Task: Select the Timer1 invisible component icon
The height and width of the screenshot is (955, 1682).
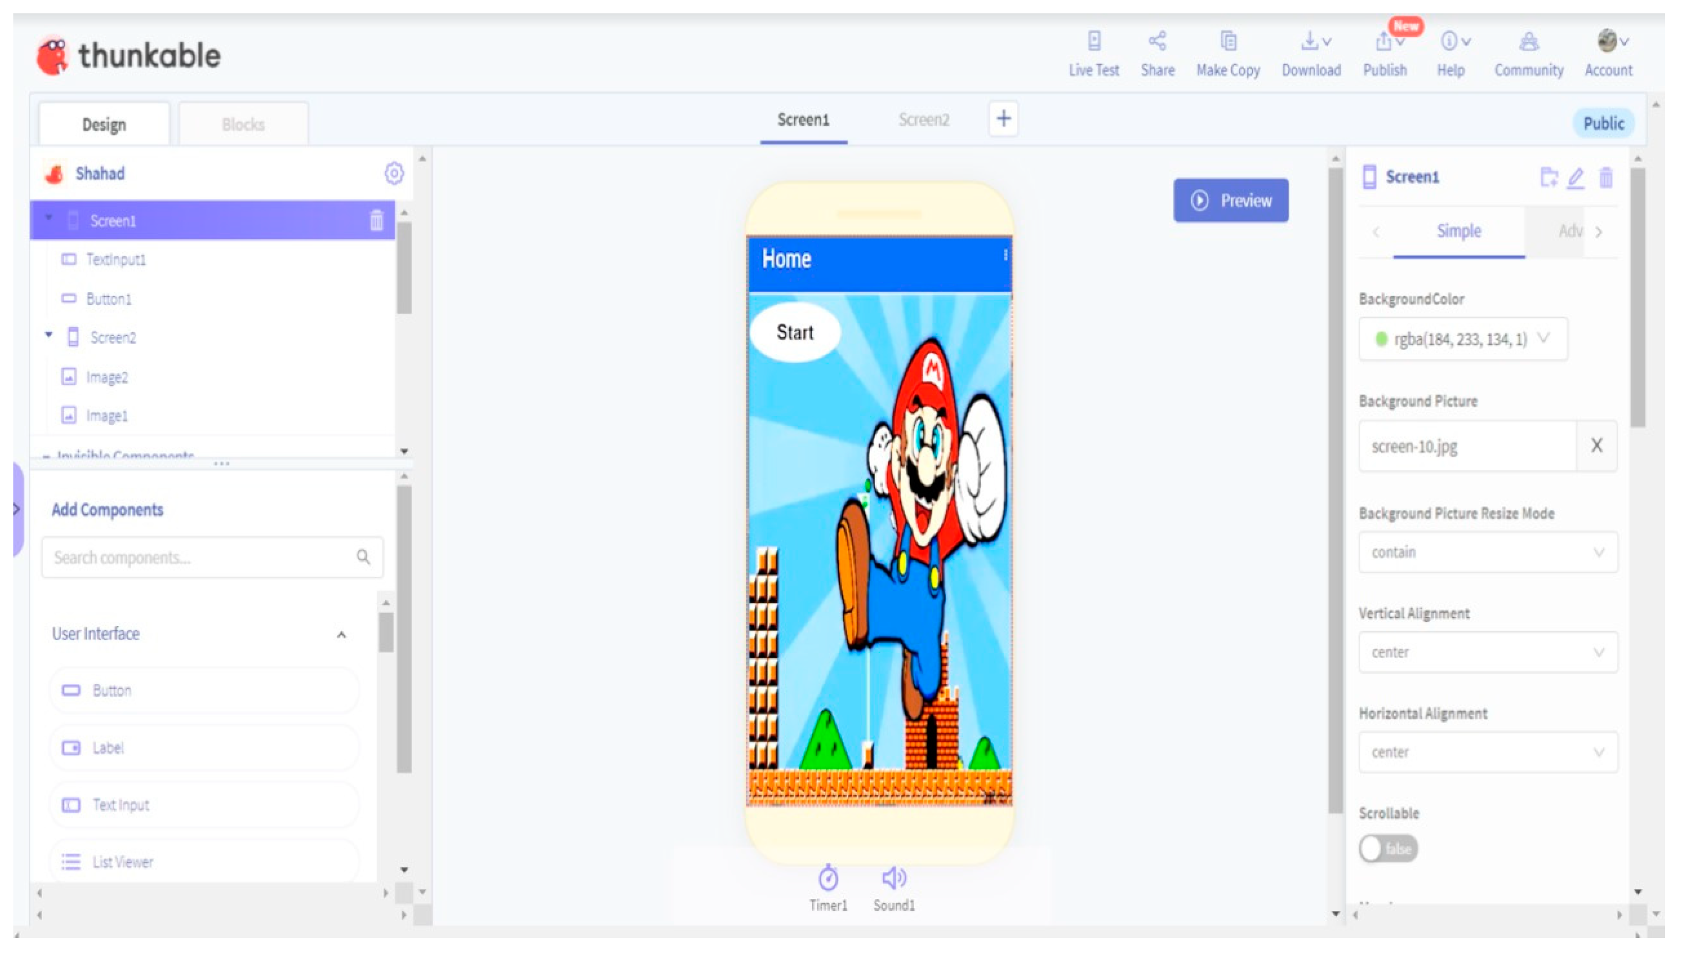Action: point(828,877)
